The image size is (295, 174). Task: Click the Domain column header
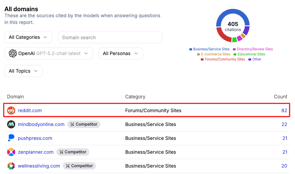[16, 97]
